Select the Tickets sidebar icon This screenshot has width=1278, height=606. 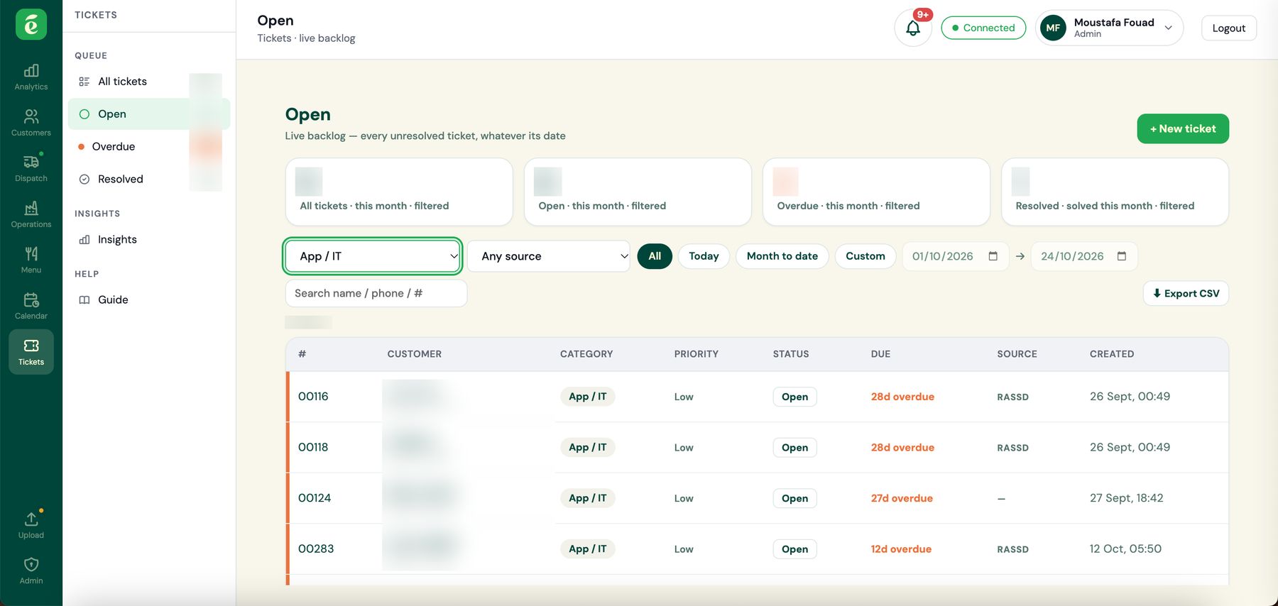tap(31, 352)
